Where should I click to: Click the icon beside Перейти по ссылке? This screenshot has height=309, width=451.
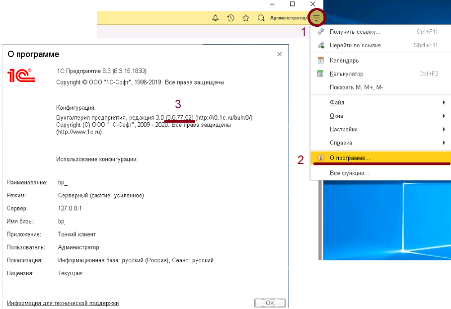coord(321,45)
